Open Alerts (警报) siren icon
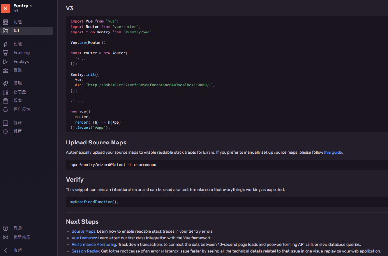 [6, 70]
